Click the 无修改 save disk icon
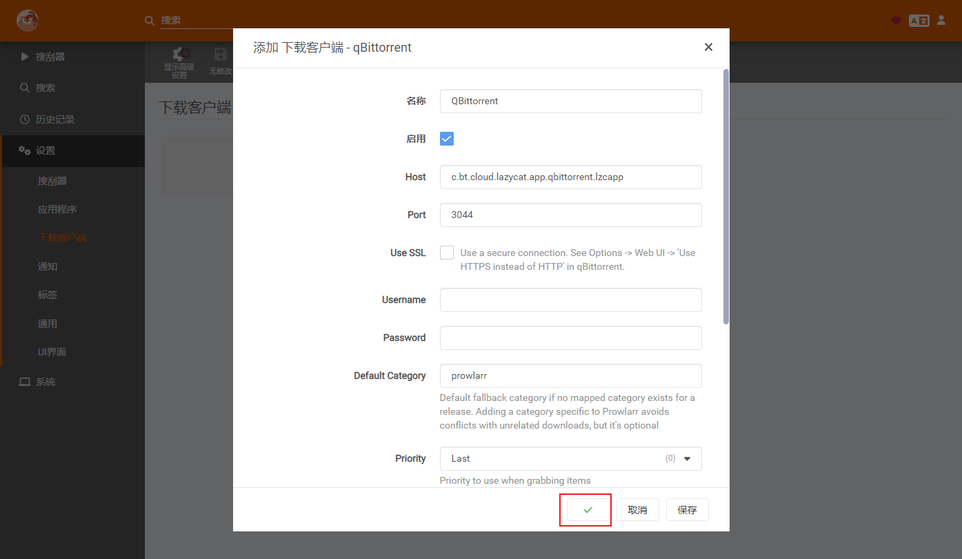This screenshot has width=962, height=559. (x=221, y=55)
